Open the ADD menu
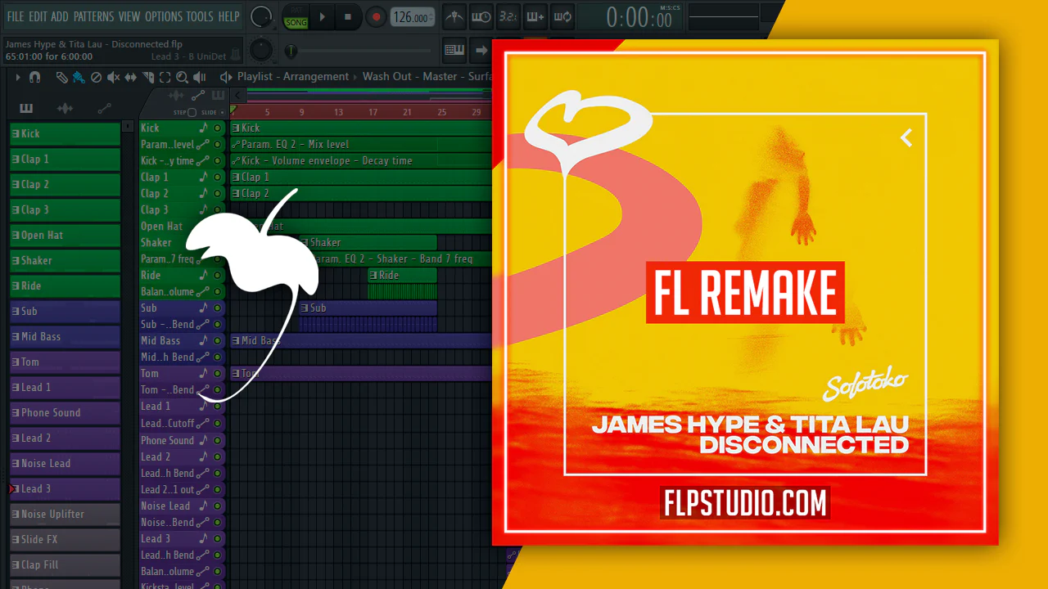1048x589 pixels. 60,16
